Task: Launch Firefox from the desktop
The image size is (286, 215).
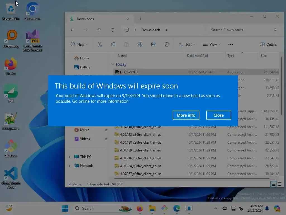Action: pos(11,66)
